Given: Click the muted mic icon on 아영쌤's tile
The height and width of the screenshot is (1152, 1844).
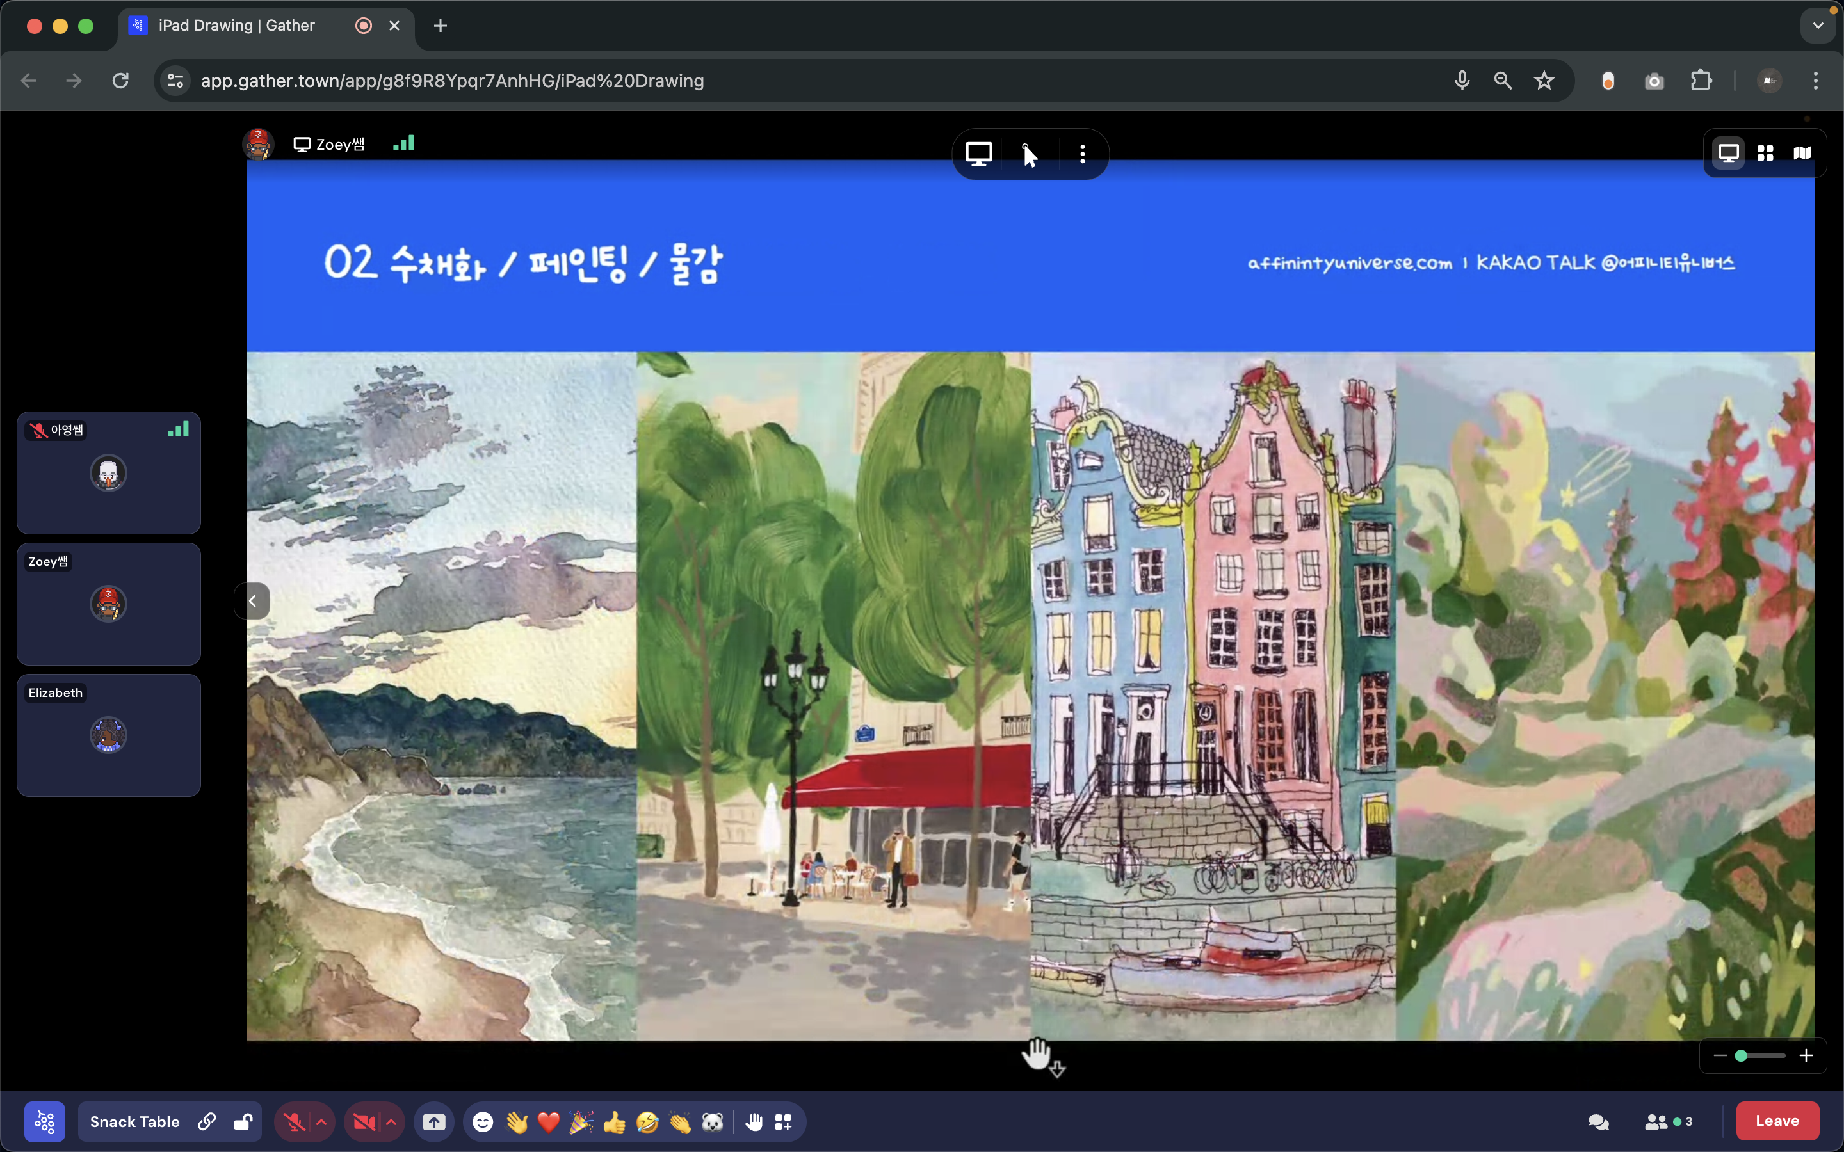Looking at the screenshot, I should coord(38,431).
